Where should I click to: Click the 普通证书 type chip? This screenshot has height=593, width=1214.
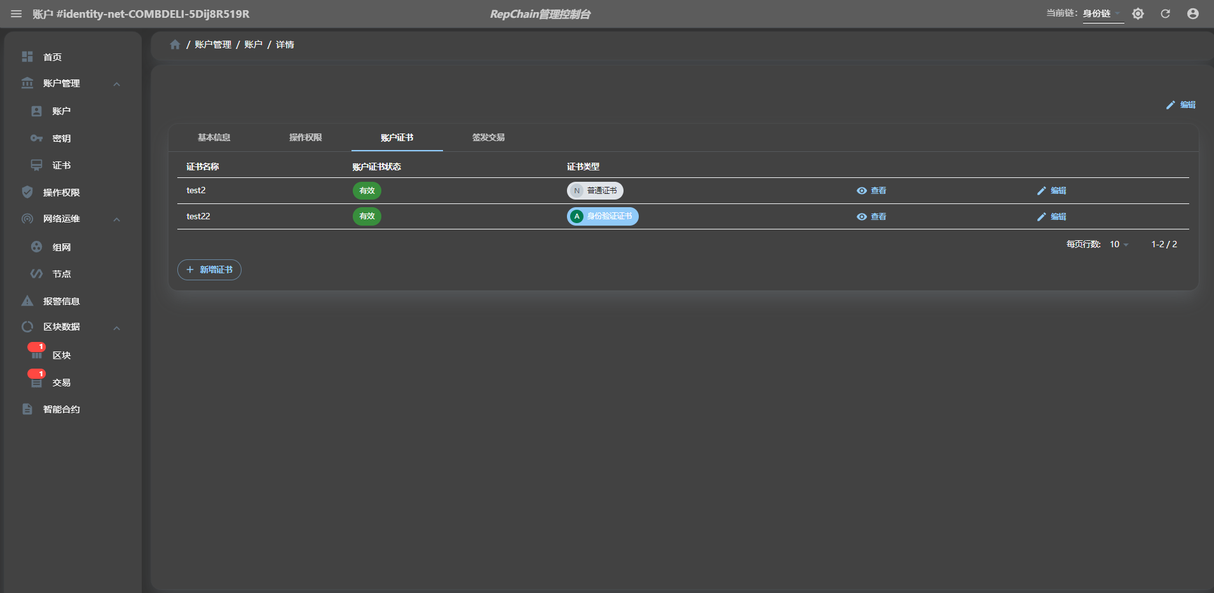(x=595, y=191)
